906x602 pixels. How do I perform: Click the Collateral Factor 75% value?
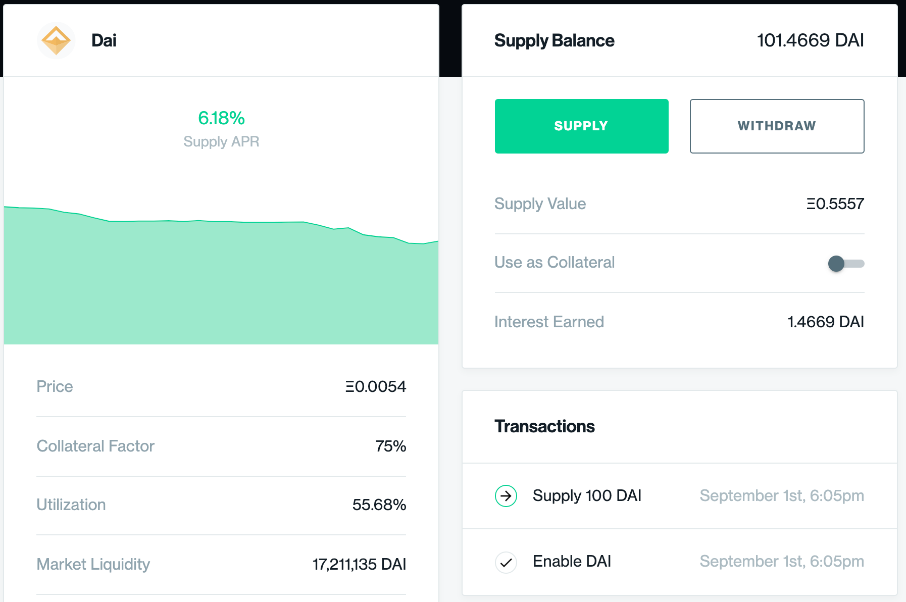point(390,446)
